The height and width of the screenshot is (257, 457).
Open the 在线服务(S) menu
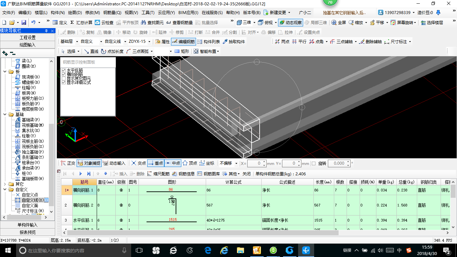coord(212,13)
